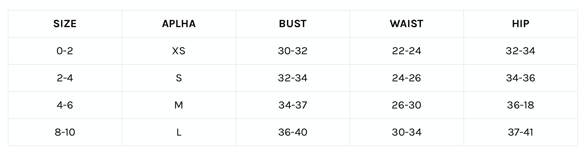Click hip measurement 36-18
Screen dimensions: 586x155
point(520,105)
